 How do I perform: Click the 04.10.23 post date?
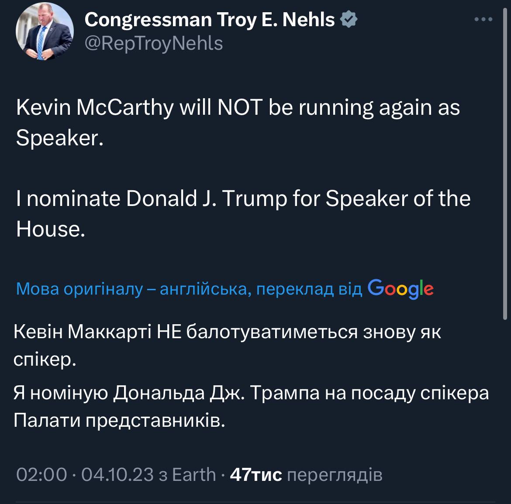[x=117, y=474]
